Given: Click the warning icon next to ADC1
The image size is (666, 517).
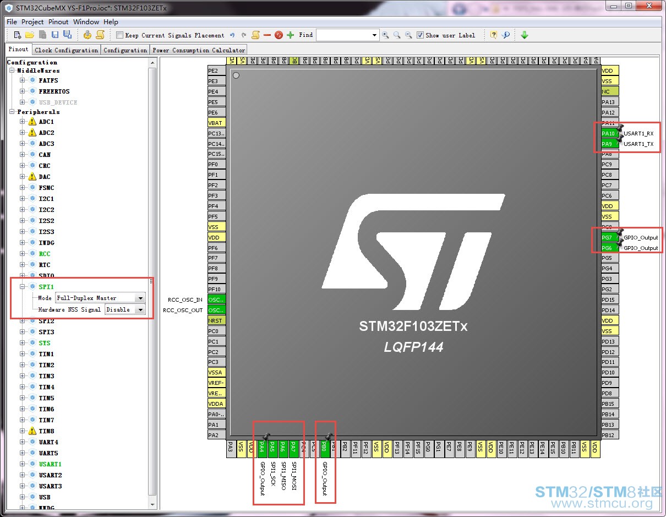Looking at the screenshot, I should [32, 122].
